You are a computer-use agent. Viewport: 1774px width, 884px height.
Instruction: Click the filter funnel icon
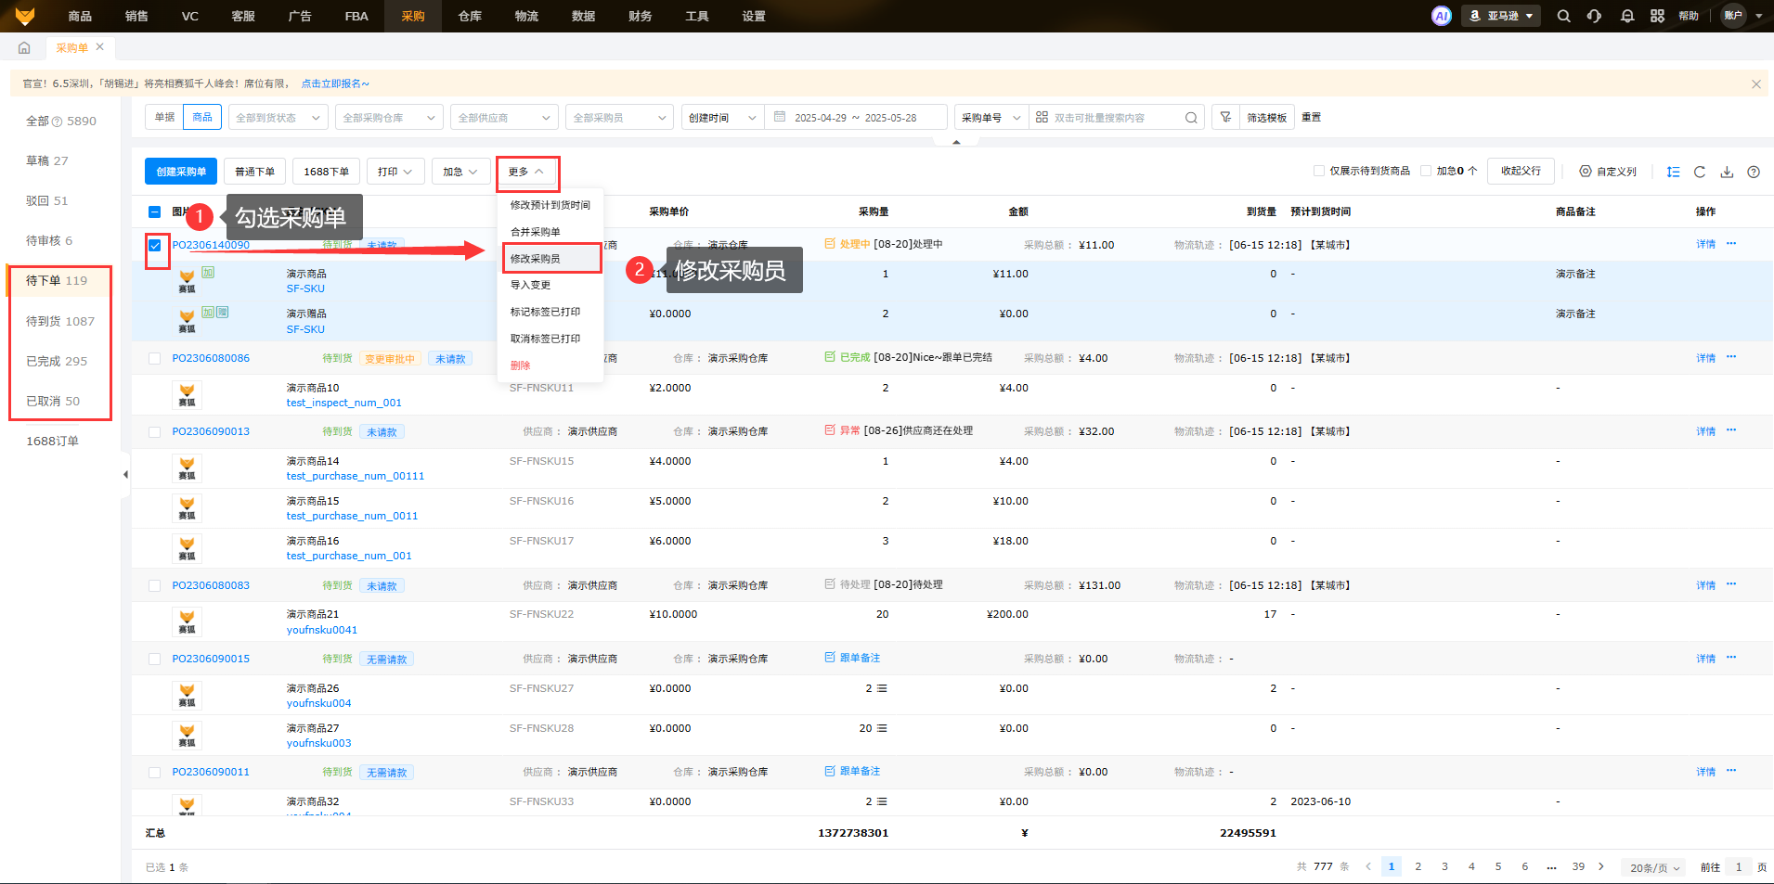tap(1225, 118)
